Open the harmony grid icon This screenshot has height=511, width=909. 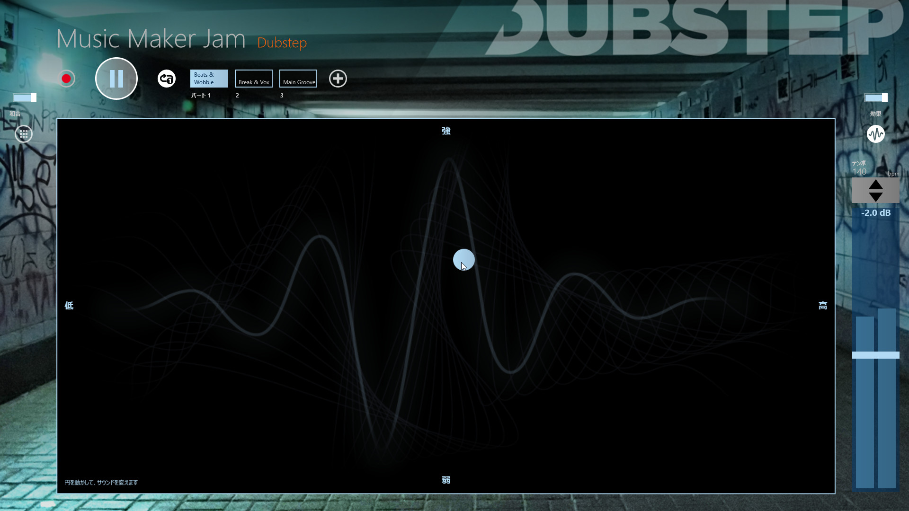pyautogui.click(x=24, y=134)
